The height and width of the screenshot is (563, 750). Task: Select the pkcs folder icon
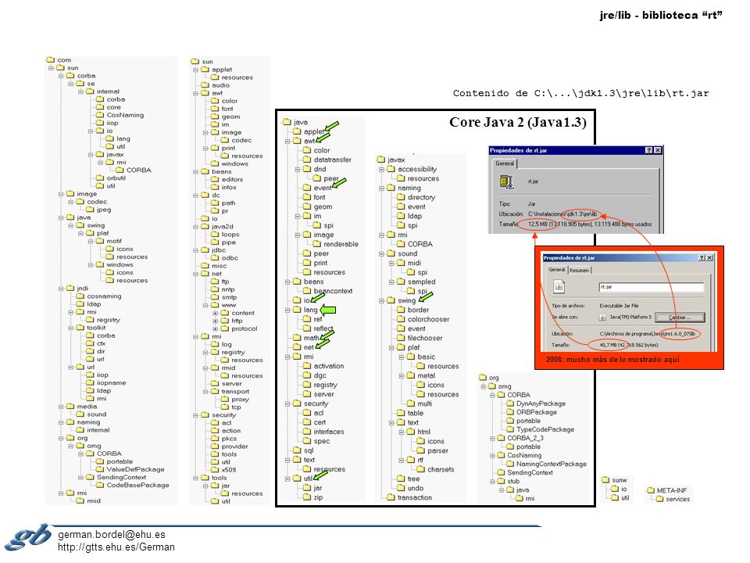pos(215,439)
